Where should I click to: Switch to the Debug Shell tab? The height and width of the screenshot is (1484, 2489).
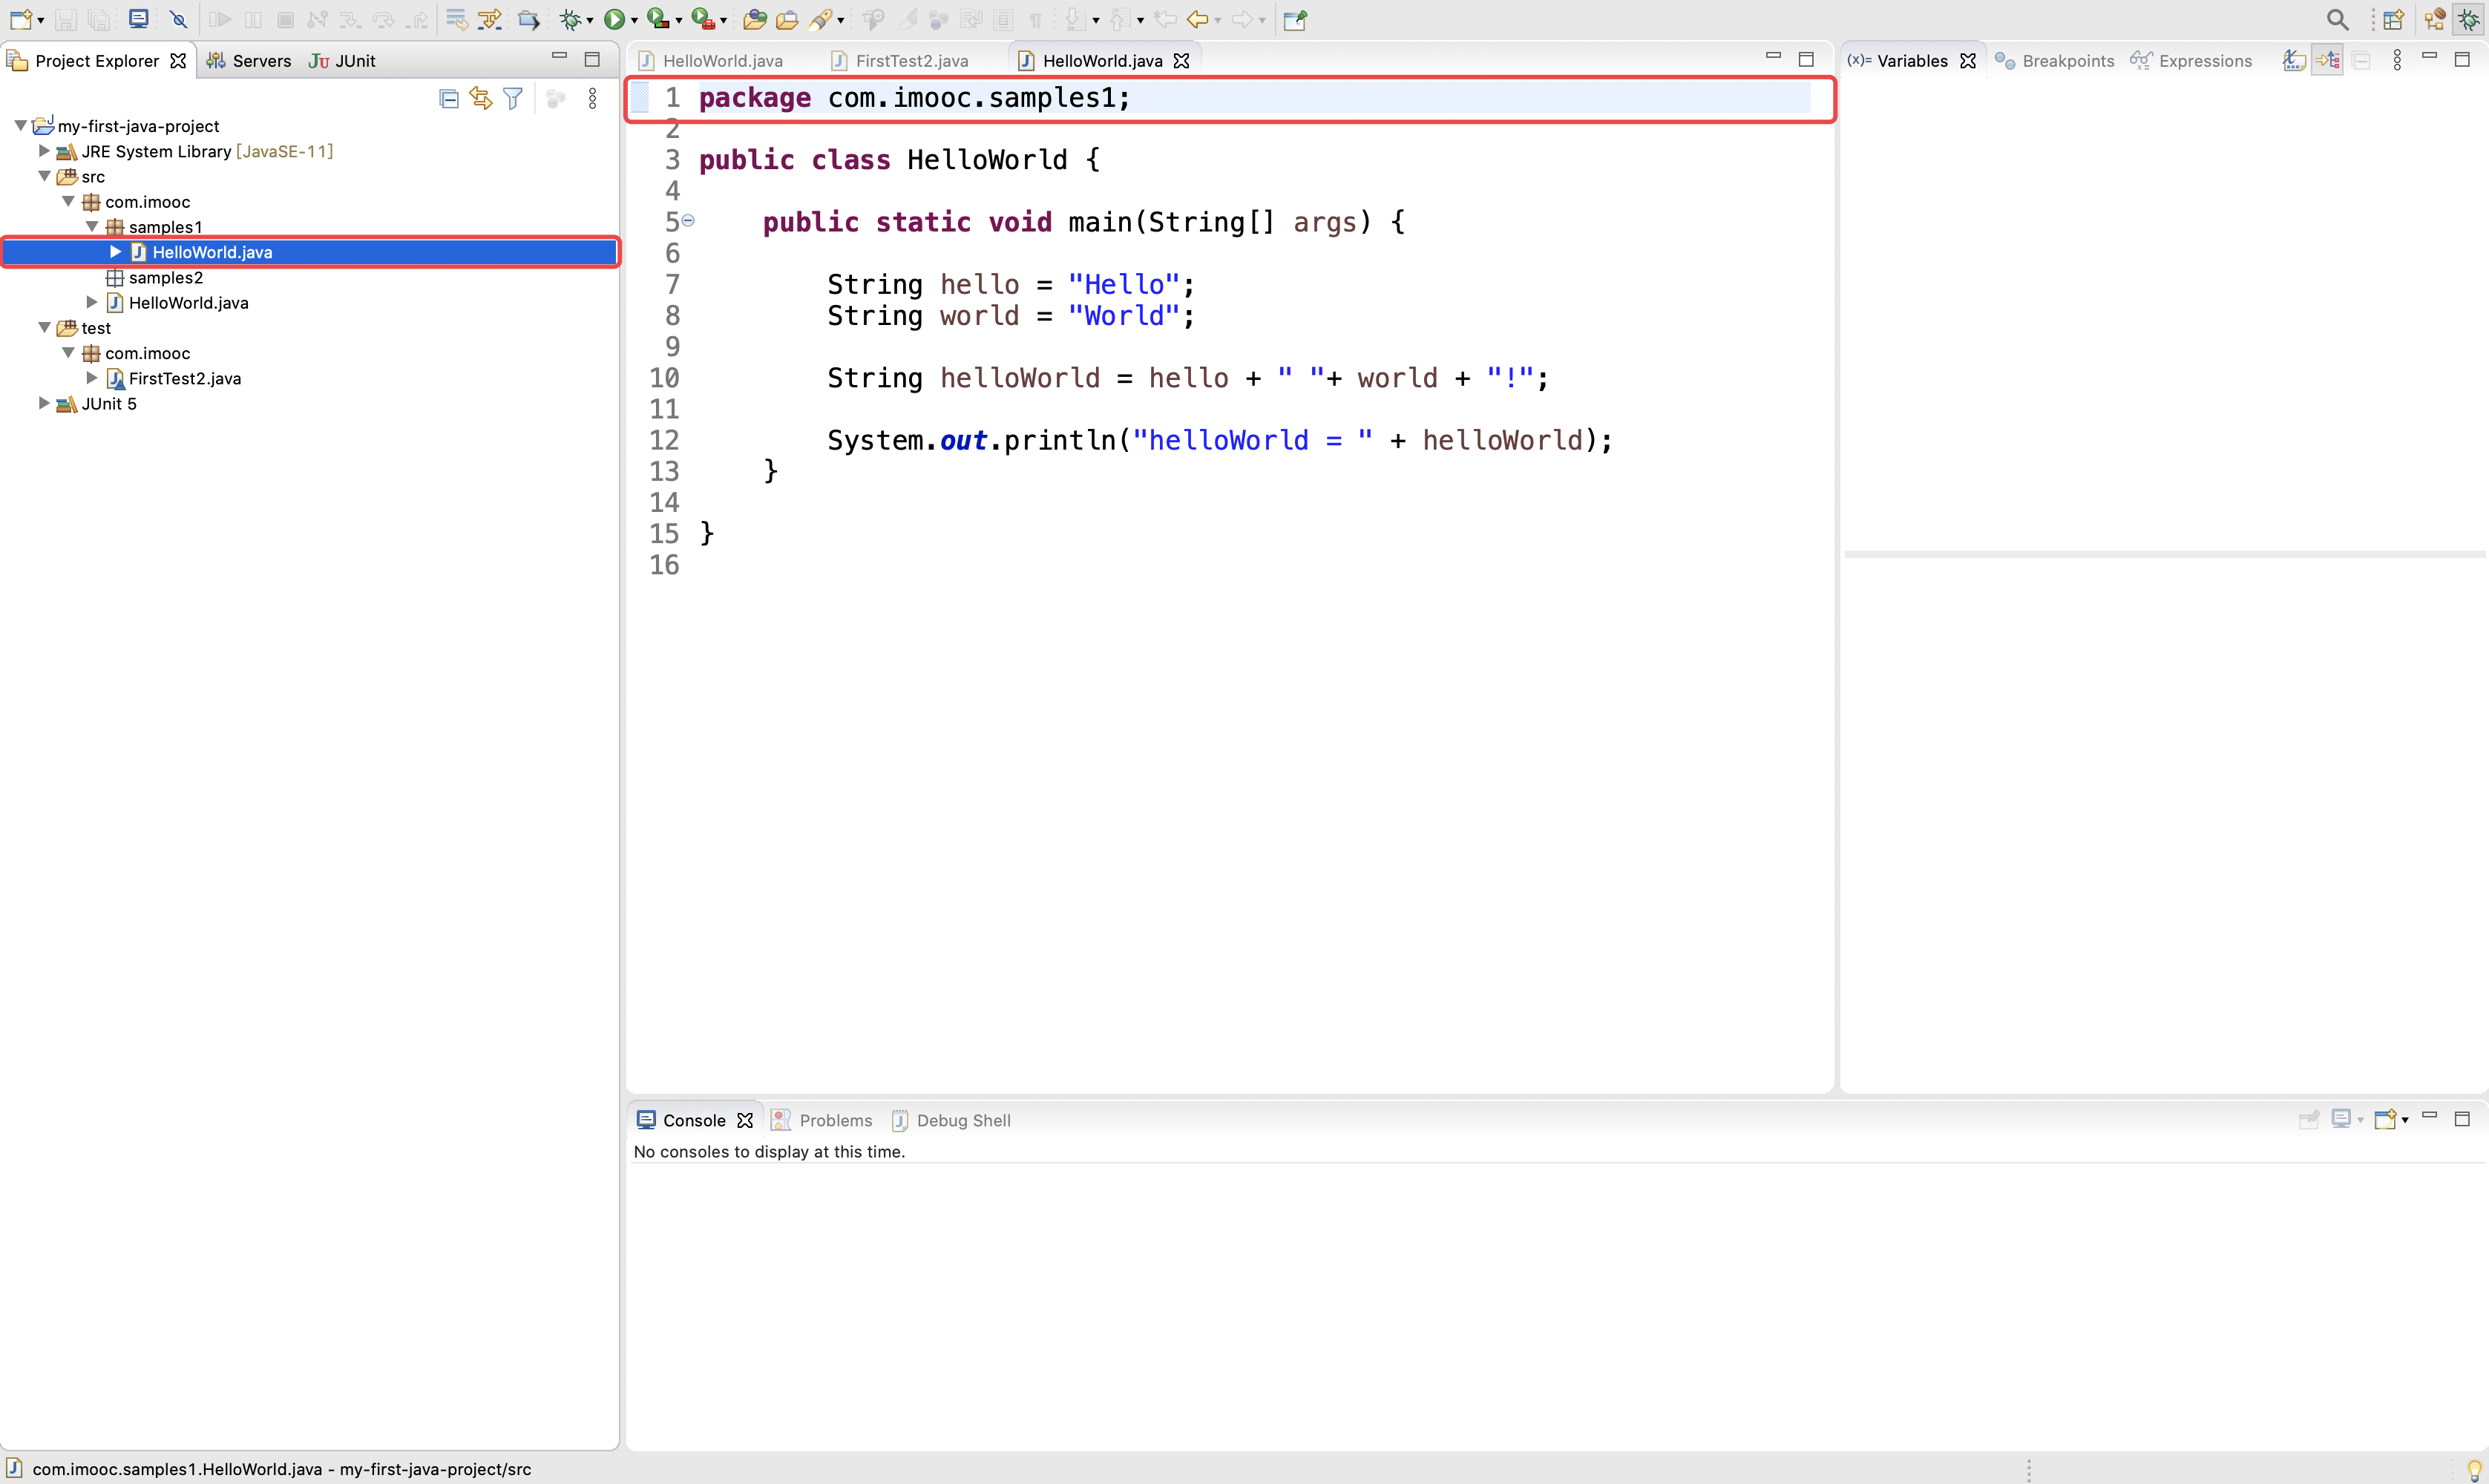(x=951, y=1120)
